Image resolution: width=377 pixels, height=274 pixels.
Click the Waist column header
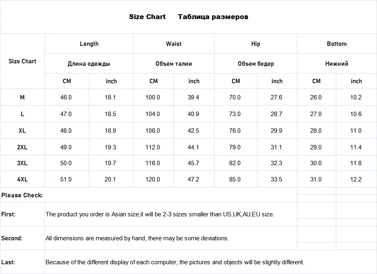173,44
